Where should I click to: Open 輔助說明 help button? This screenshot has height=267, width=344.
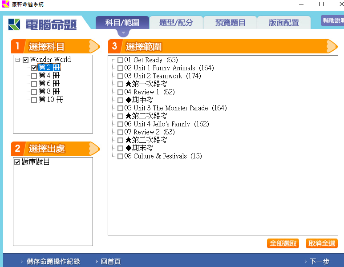pos(332,20)
